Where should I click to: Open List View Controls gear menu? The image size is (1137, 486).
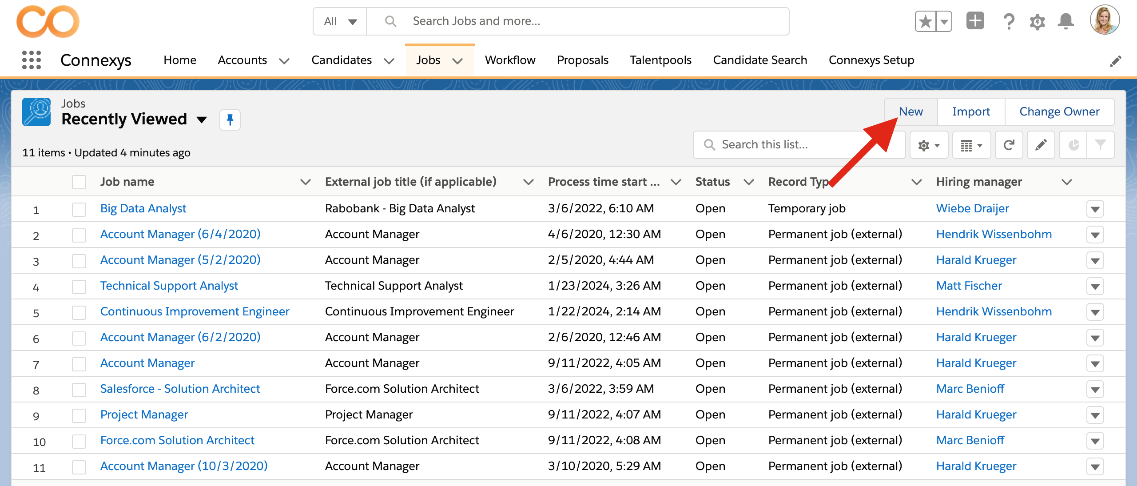click(x=929, y=145)
